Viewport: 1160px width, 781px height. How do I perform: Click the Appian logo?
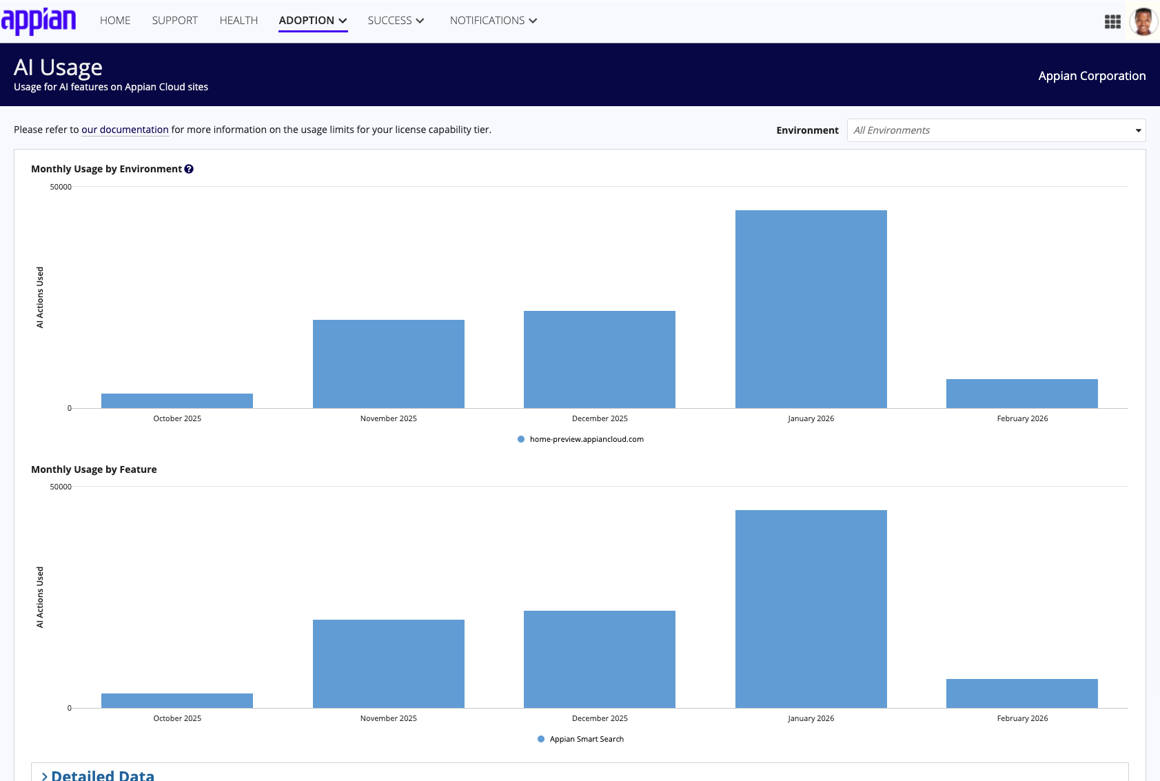click(x=39, y=21)
